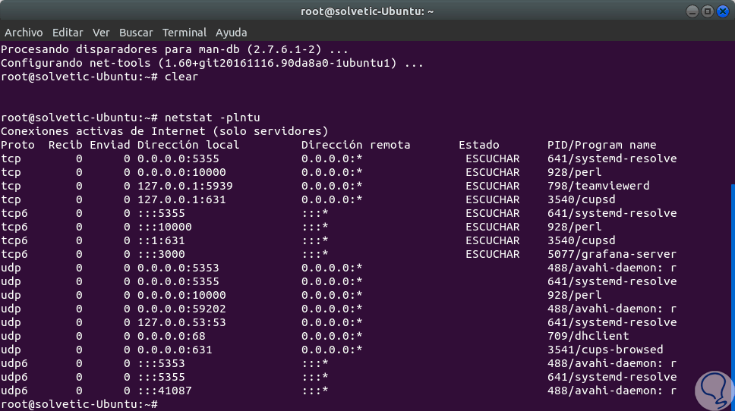Open the Buscar menu
735x411 pixels.
click(x=136, y=33)
